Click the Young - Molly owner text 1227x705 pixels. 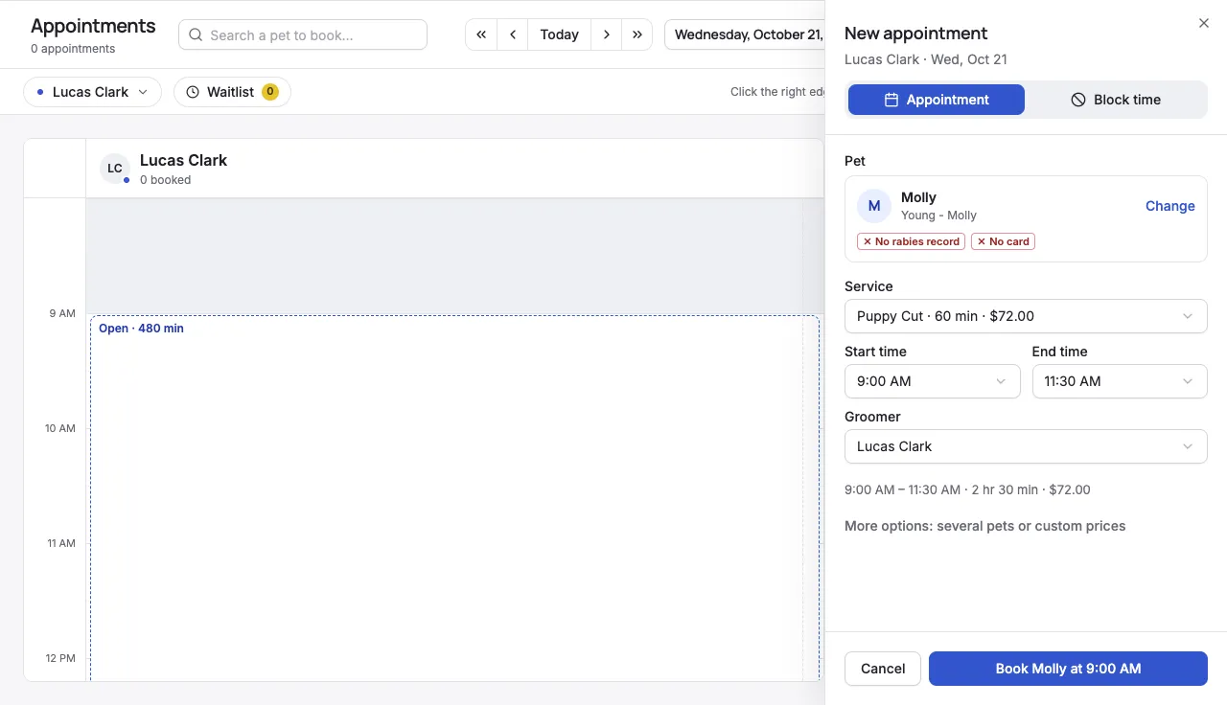click(938, 216)
